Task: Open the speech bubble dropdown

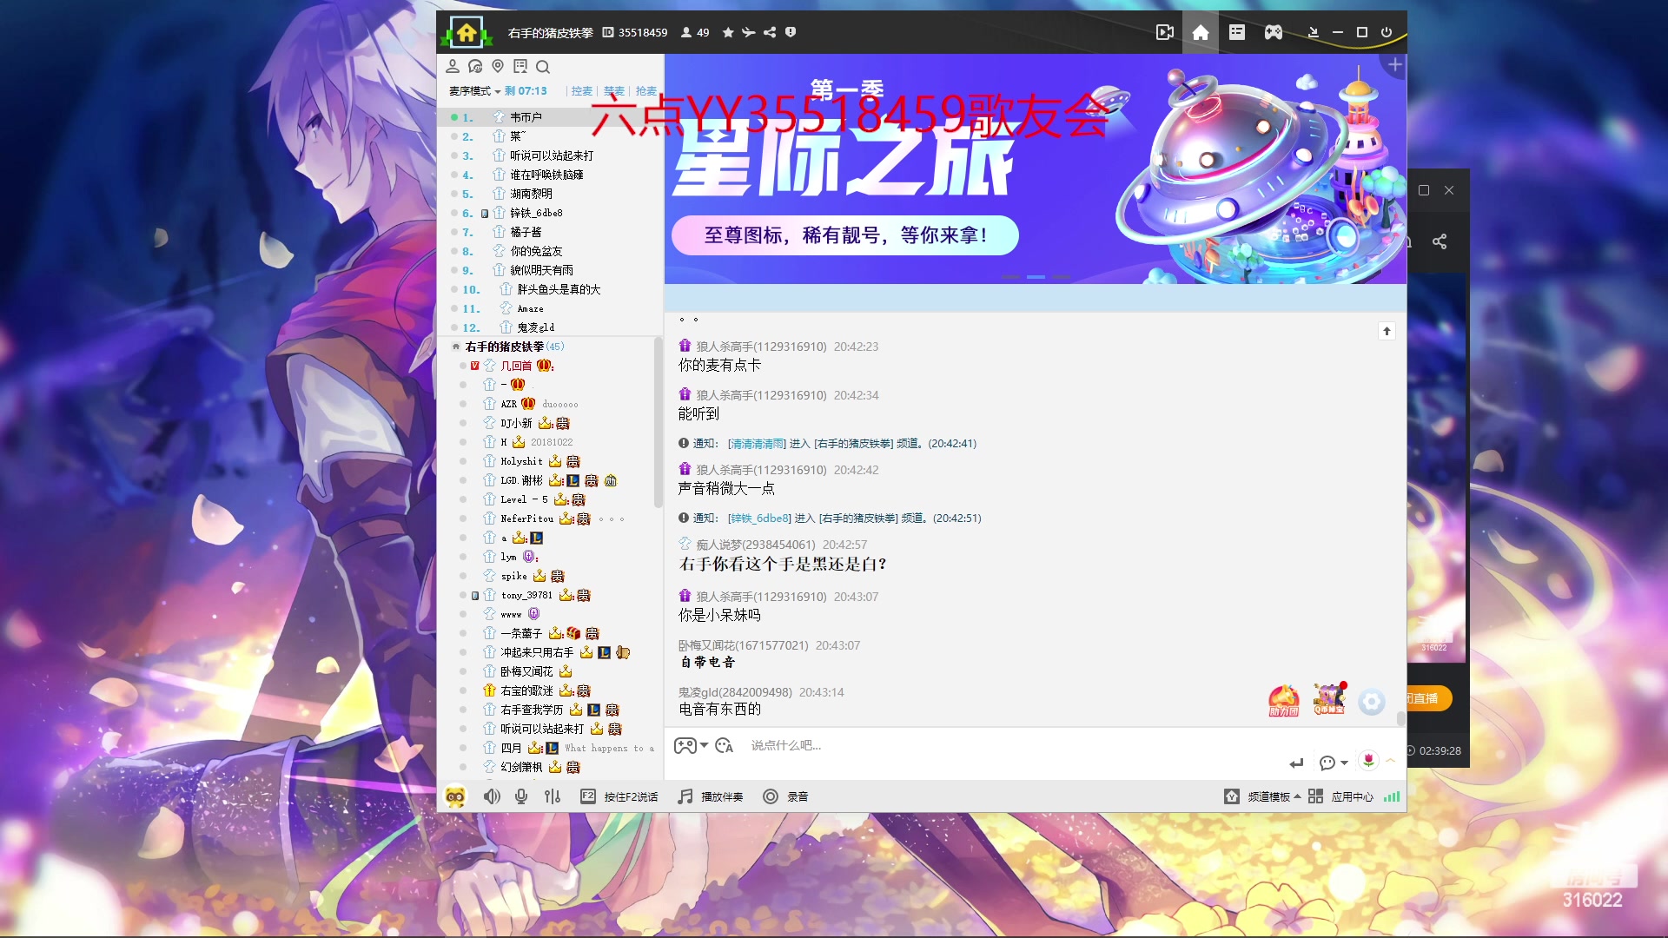Action: coord(1333,763)
